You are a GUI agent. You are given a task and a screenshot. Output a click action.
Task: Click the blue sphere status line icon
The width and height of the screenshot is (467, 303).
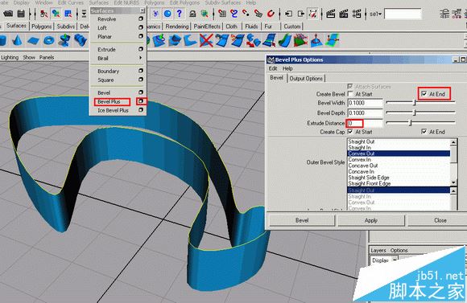(167, 14)
